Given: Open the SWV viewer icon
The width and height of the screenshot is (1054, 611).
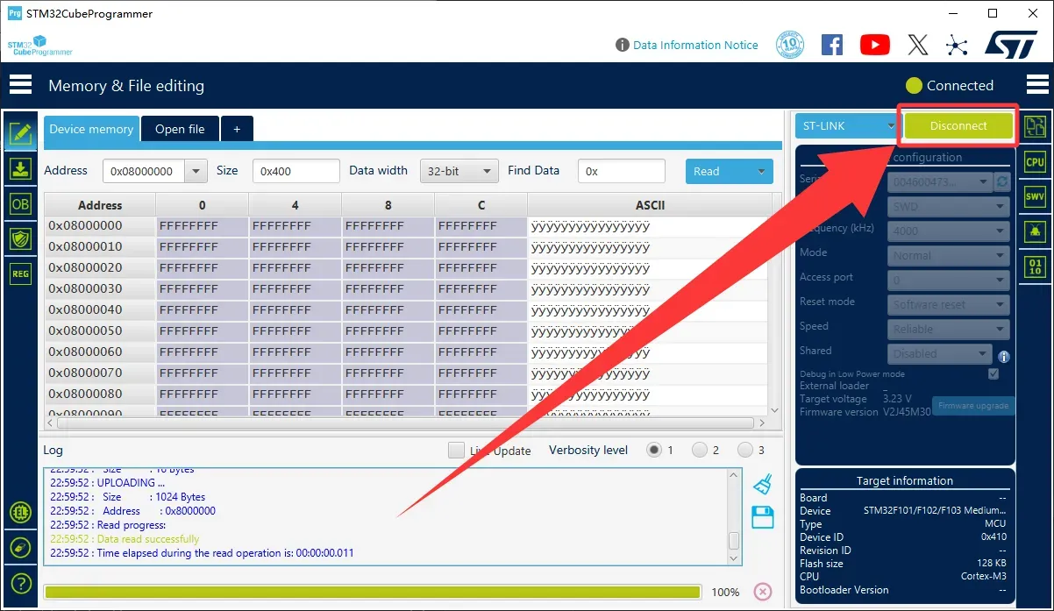Looking at the screenshot, I should 1035,197.
